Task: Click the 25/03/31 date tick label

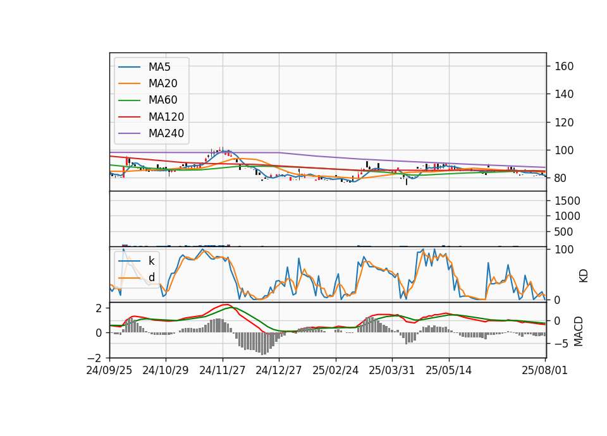Action: [392, 370]
